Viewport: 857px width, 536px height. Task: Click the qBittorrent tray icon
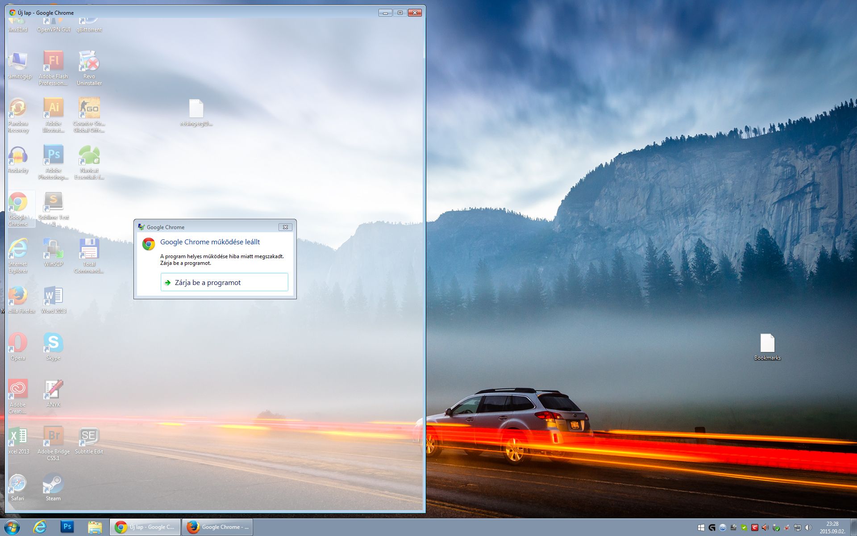point(723,528)
